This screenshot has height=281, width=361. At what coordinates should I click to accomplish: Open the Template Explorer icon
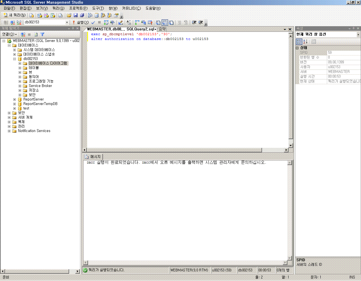[109, 15]
